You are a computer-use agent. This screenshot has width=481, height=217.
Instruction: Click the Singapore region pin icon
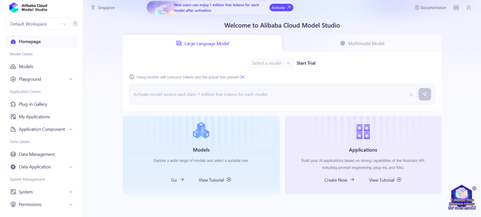(93, 8)
